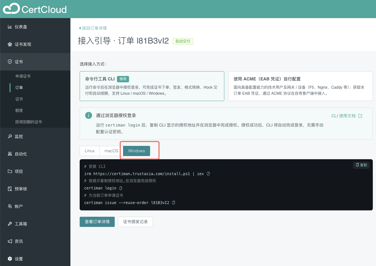Click the CertCloud logo

[x=35, y=9]
